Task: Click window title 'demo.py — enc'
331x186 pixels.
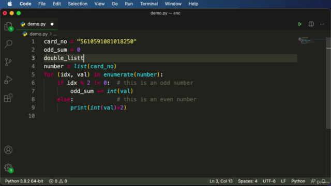Action: click(x=165, y=13)
